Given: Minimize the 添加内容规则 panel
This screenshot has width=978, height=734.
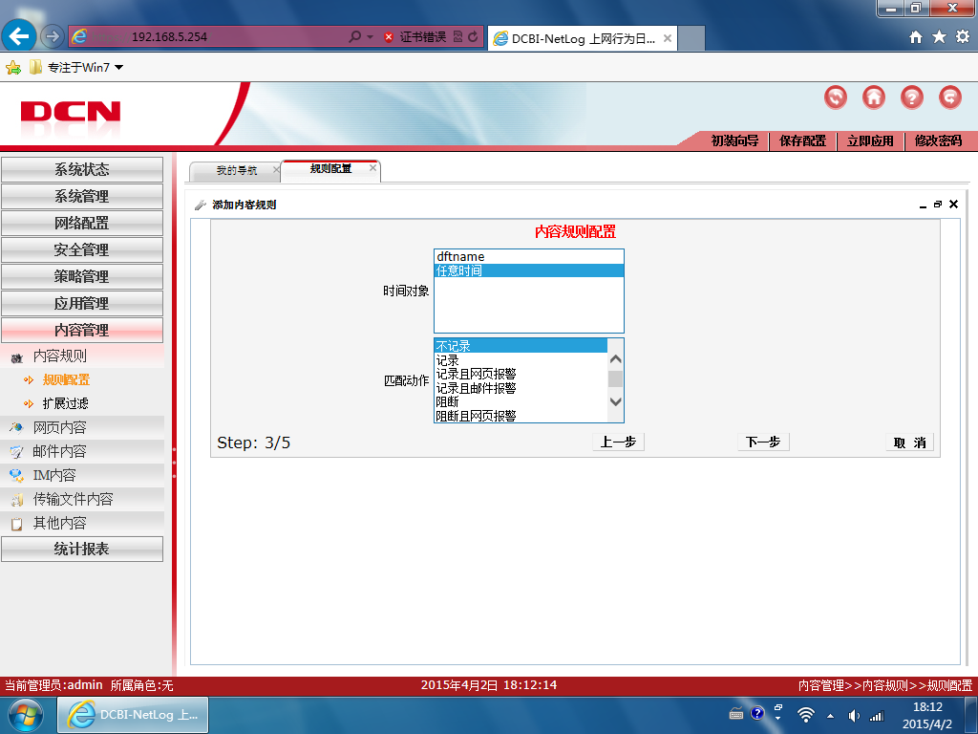Looking at the screenshot, I should pos(923,205).
